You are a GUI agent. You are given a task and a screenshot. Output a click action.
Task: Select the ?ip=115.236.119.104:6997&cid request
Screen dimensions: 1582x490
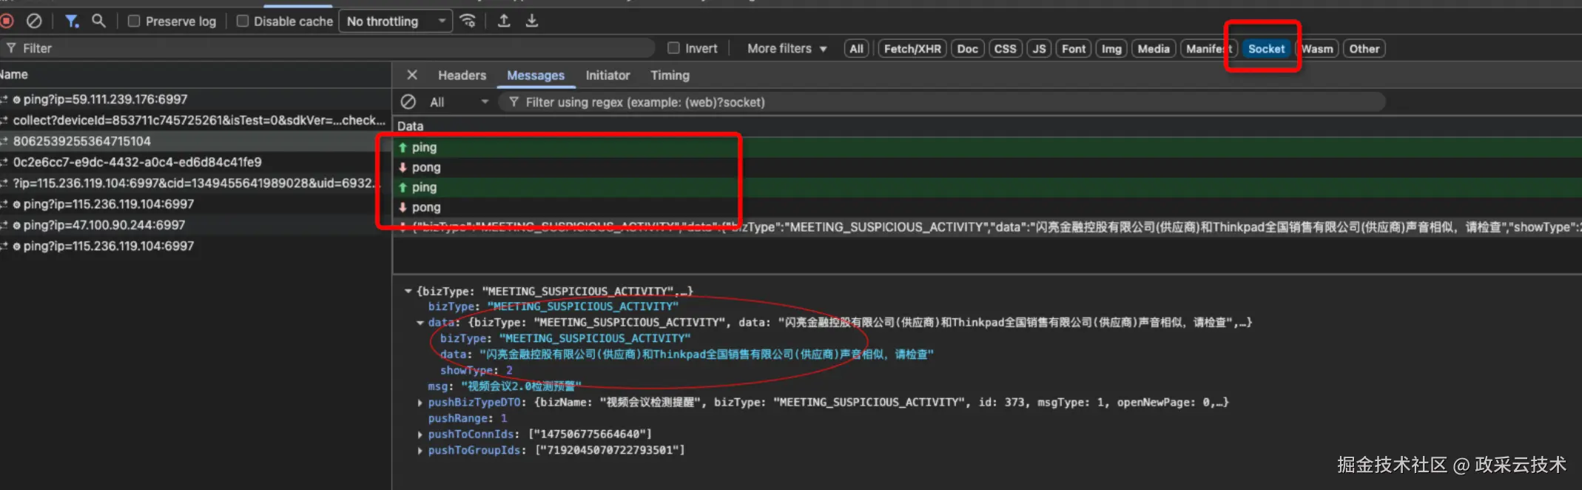[195, 183]
